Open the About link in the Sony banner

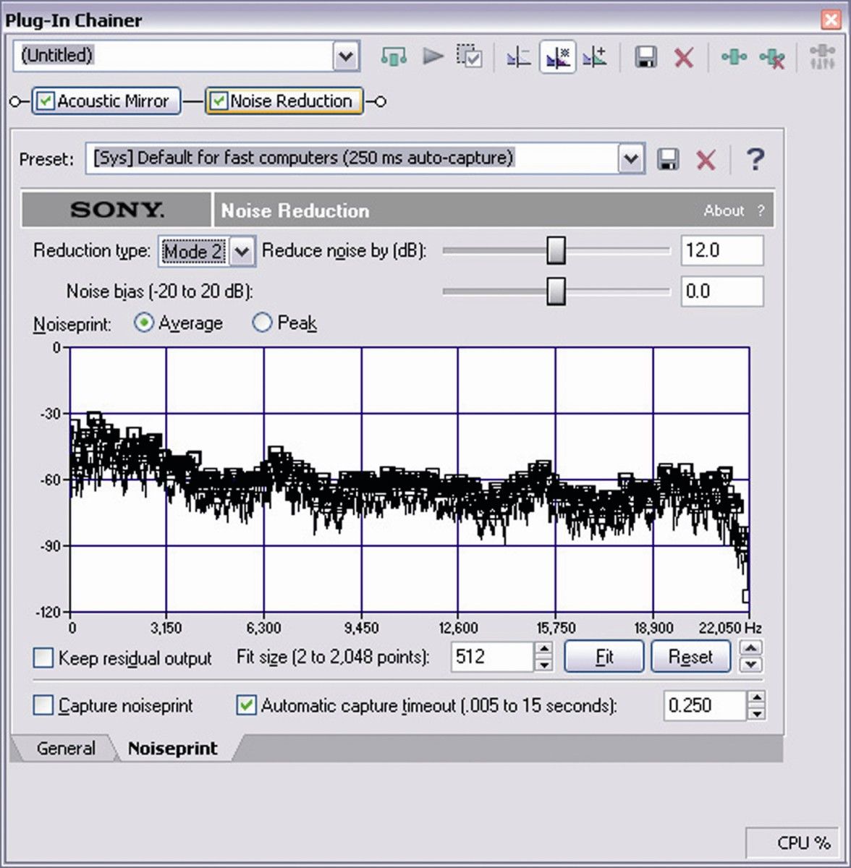[724, 210]
